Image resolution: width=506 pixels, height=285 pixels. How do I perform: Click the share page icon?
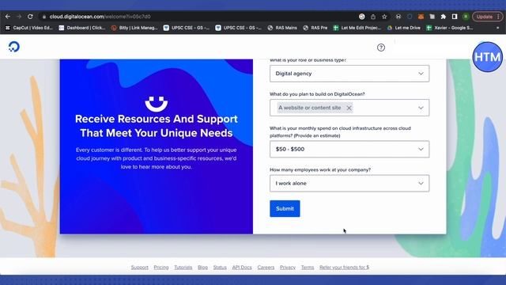[x=373, y=17]
